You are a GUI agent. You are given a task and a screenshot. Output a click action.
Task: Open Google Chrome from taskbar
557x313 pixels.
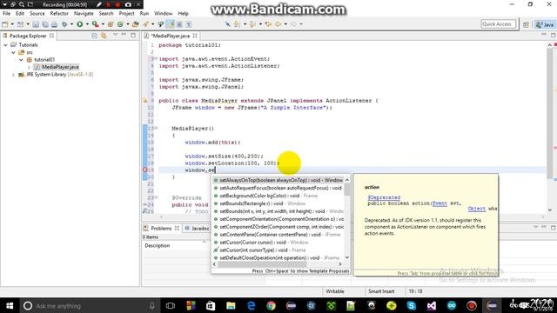pyautogui.click(x=271, y=305)
